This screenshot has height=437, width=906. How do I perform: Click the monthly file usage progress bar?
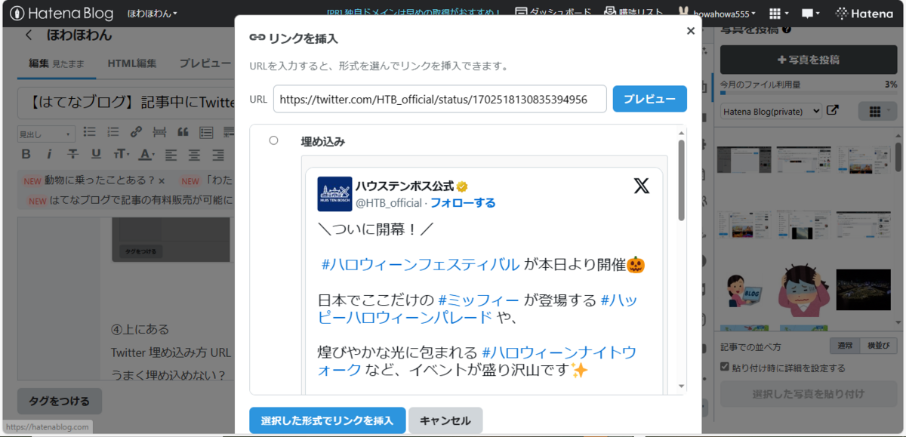pos(809,94)
